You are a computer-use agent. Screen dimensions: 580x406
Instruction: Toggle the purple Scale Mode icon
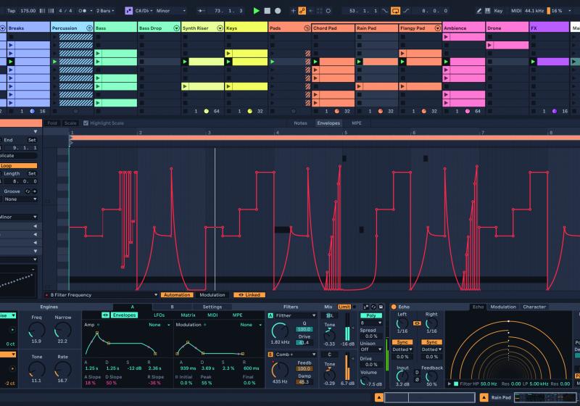coord(129,11)
